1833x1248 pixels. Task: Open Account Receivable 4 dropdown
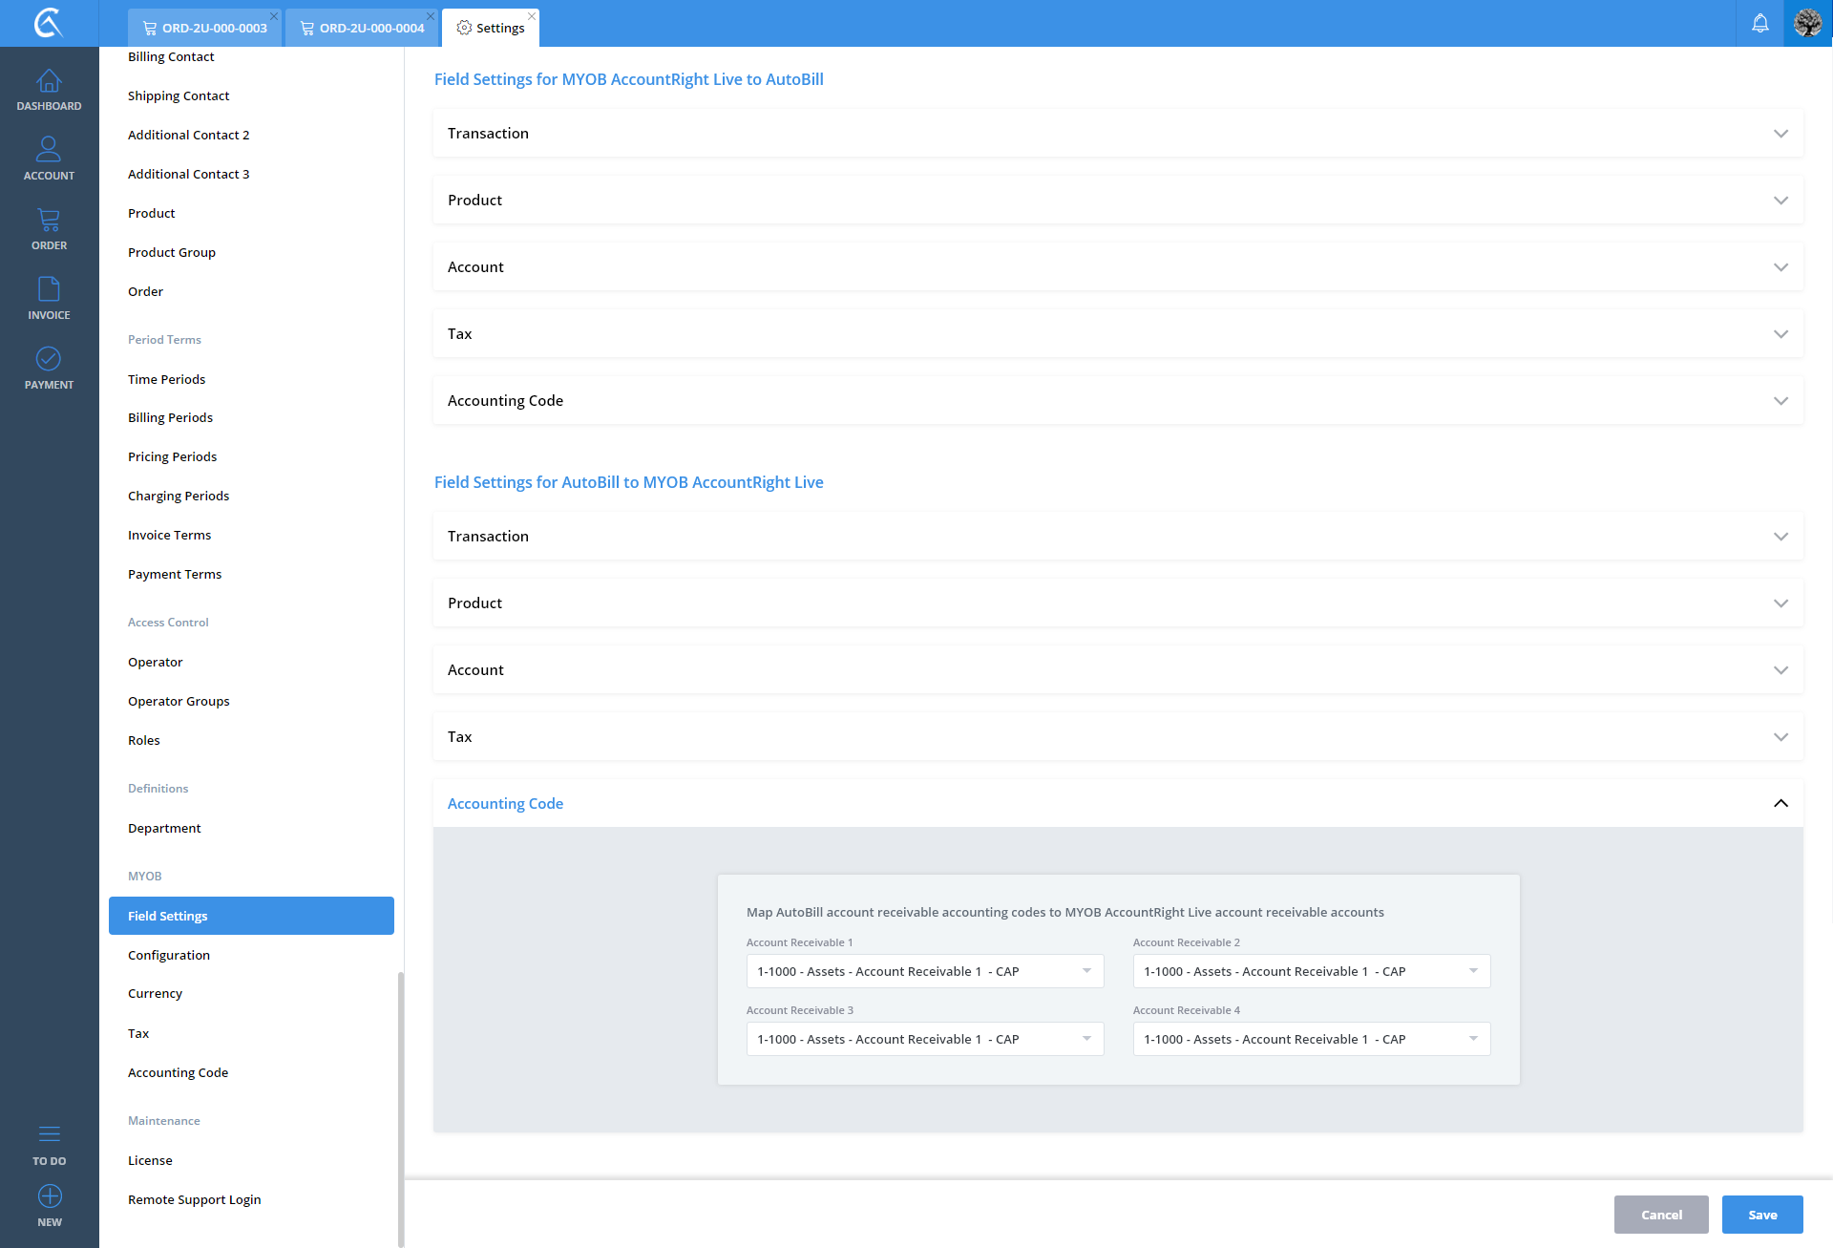[1311, 1039]
